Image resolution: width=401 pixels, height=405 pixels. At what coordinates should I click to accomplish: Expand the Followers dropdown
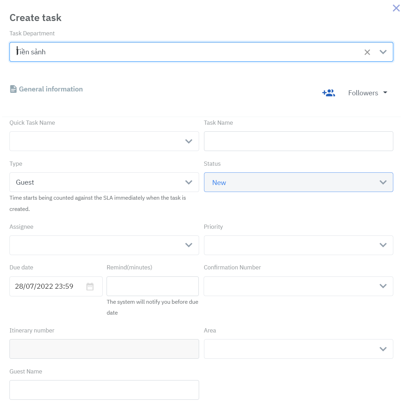point(385,92)
